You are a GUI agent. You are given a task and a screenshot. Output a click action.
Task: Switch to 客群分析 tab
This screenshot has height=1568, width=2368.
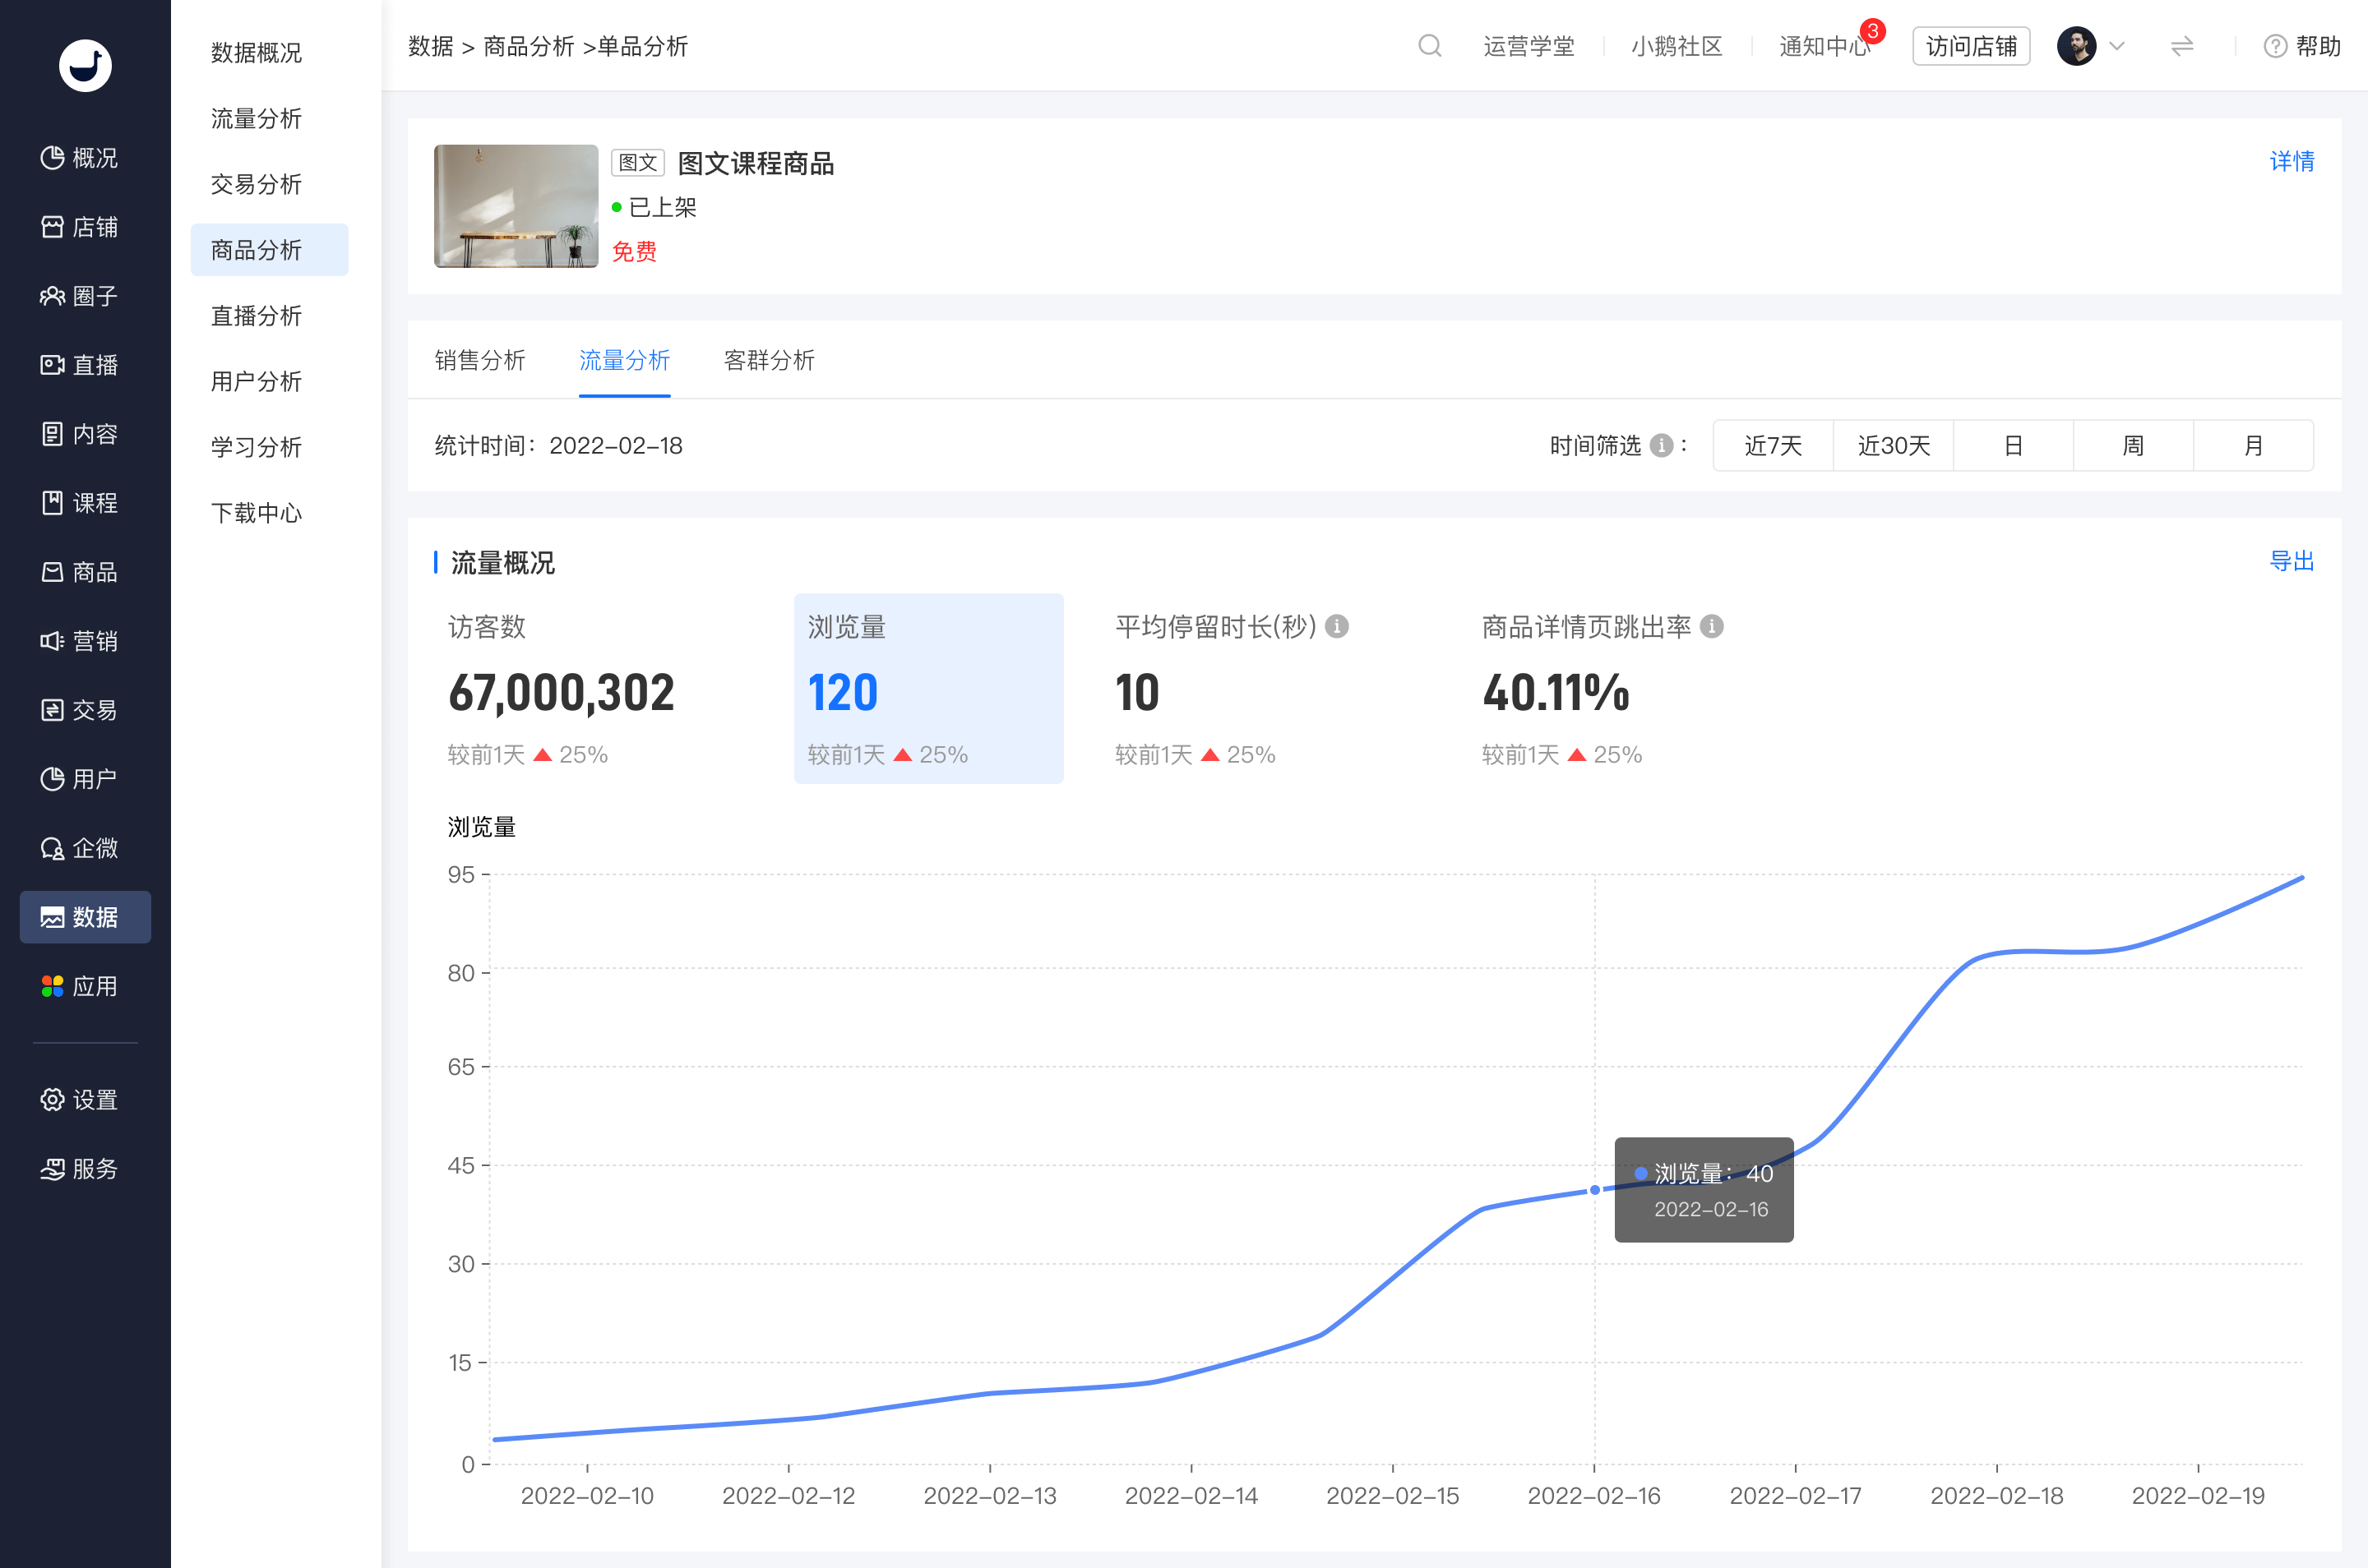tap(770, 360)
